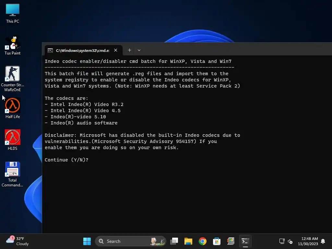The height and width of the screenshot is (249, 332).
Task: Click 'Intel Indeo(R) Video R3.2' line
Action: (84, 104)
